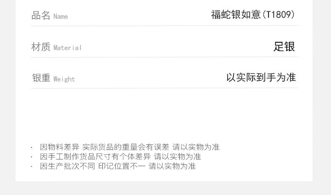Image resolution: width=331 pixels, height=195 pixels.
Task: Select the product name 福蛇银如意(T1809)
Action: pos(253,15)
